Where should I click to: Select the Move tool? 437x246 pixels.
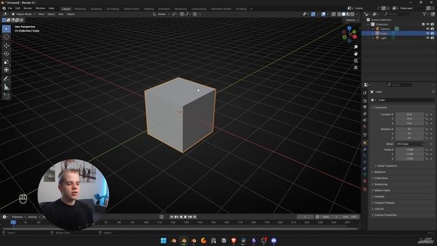point(6,46)
